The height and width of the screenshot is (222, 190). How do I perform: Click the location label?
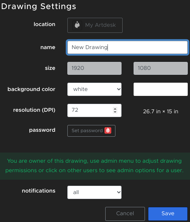click(44, 24)
